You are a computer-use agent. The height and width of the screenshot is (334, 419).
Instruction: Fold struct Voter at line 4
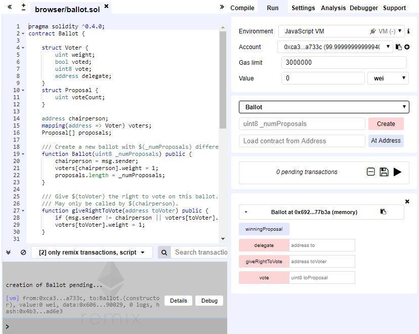(23, 48)
